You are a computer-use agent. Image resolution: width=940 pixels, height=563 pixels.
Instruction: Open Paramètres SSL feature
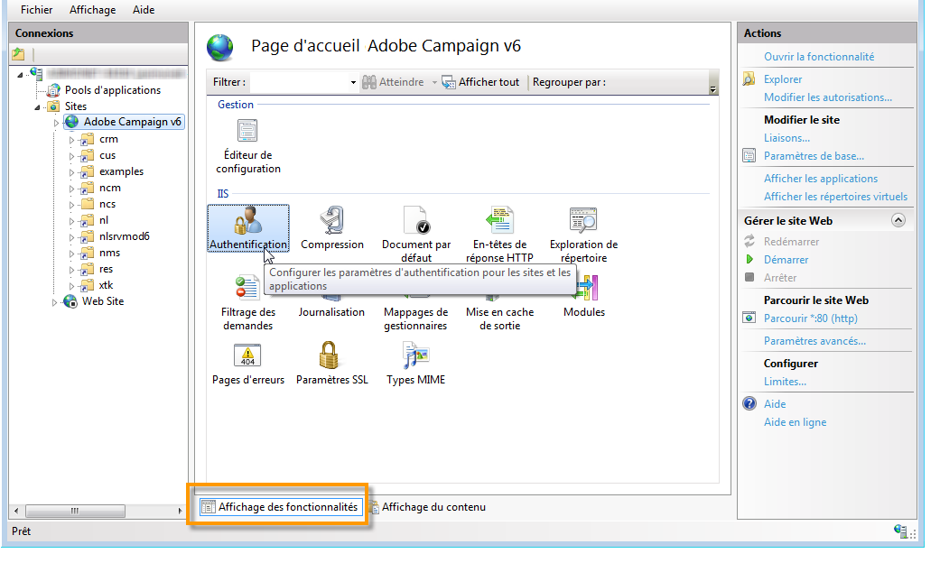pyautogui.click(x=331, y=365)
